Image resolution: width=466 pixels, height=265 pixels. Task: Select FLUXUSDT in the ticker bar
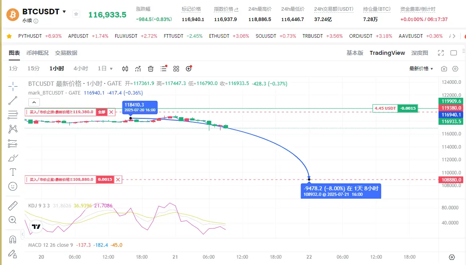point(126,36)
